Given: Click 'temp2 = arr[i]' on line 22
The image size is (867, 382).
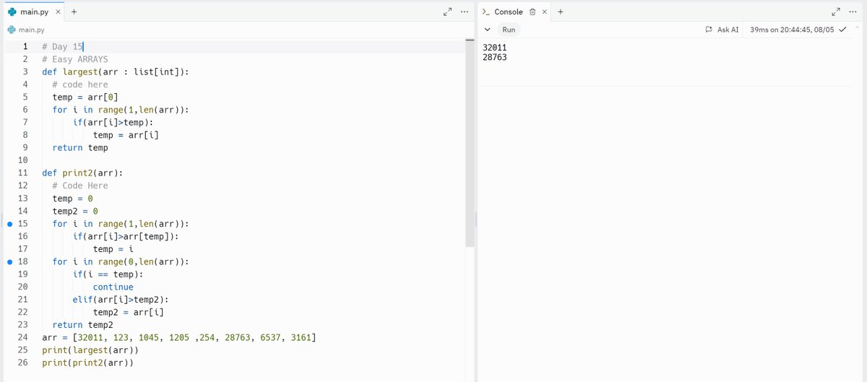Looking at the screenshot, I should coord(129,312).
